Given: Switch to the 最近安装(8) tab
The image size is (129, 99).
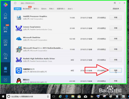Looking at the screenshot, I should 27,9.
